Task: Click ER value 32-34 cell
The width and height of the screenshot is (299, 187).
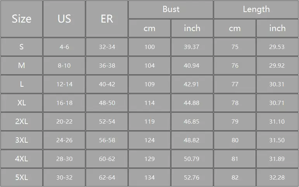Action: pyautogui.click(x=107, y=47)
